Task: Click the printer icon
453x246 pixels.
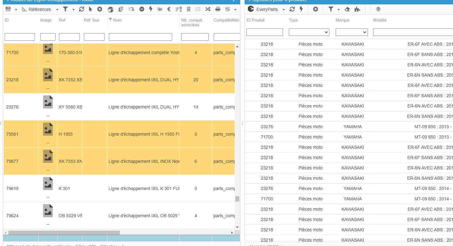Action: click(218, 9)
